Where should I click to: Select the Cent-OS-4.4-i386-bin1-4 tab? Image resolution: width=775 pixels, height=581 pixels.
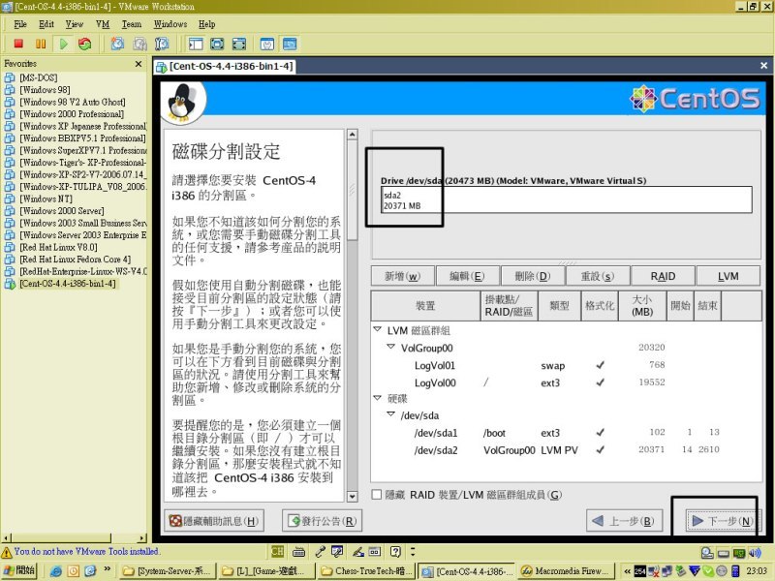226,66
